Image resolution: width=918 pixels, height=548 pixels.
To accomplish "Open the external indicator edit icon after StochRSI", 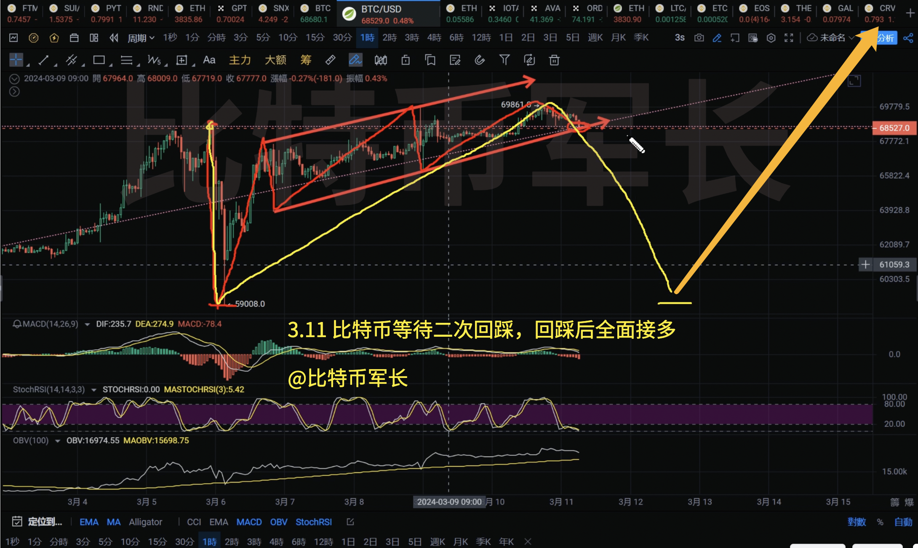I will coord(350,522).
